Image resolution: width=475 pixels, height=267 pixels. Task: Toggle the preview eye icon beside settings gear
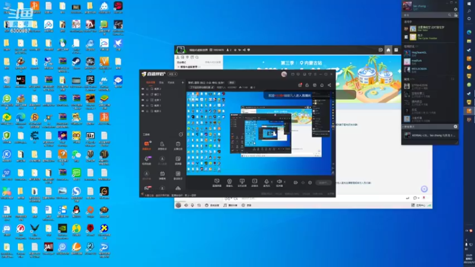pos(303,183)
